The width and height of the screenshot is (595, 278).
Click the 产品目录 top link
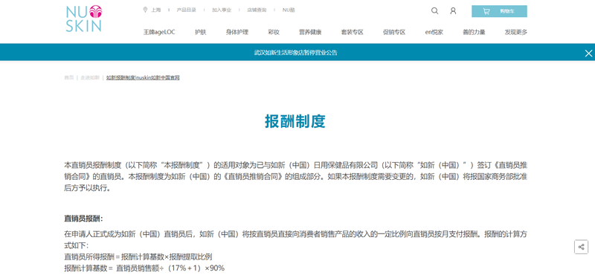(x=187, y=10)
